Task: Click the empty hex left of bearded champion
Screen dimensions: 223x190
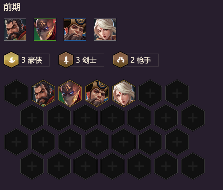Action: tap(16, 93)
